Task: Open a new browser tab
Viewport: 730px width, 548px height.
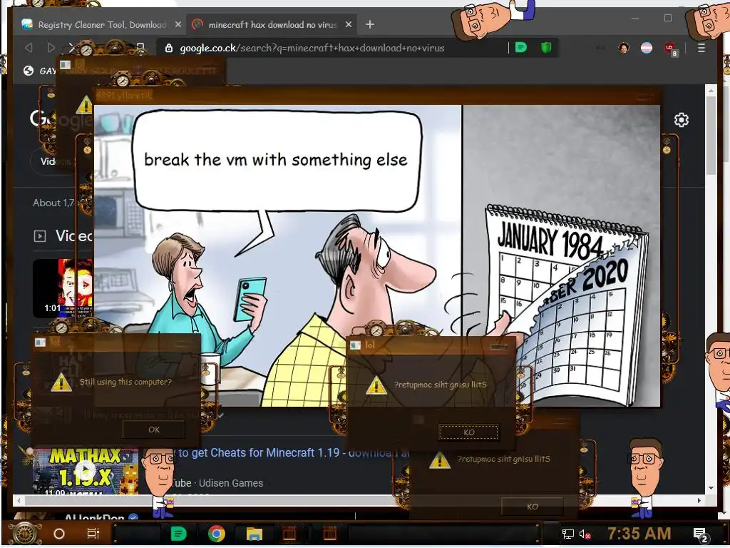Action: 370,25
